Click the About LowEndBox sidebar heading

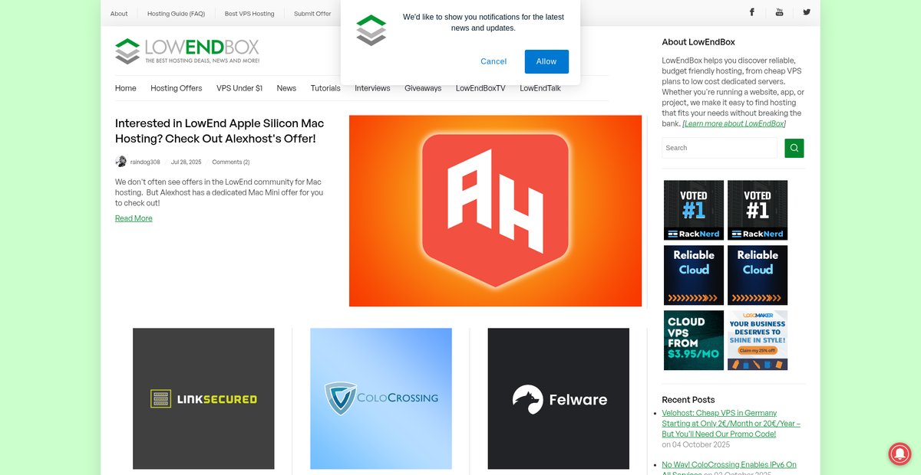pos(698,42)
